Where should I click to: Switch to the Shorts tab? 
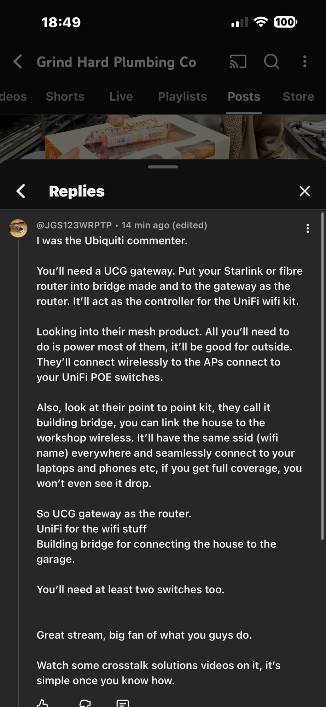coord(65,97)
